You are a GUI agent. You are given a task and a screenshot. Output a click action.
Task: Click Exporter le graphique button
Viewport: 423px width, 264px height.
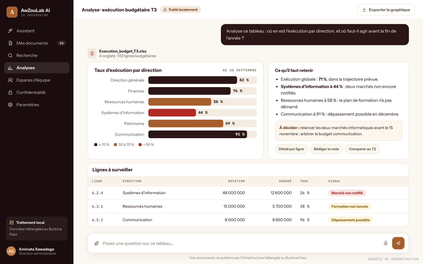[386, 10]
